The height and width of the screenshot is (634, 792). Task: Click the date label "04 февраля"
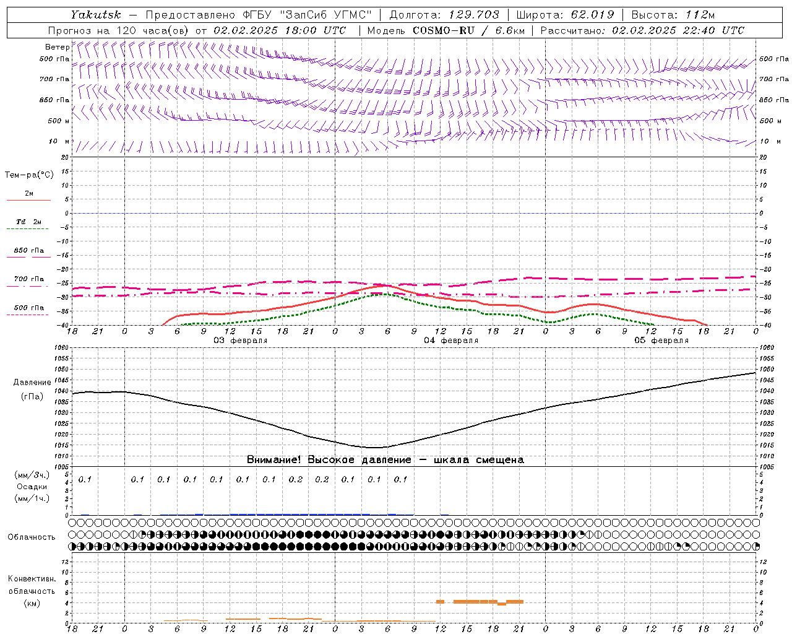pyautogui.click(x=451, y=341)
